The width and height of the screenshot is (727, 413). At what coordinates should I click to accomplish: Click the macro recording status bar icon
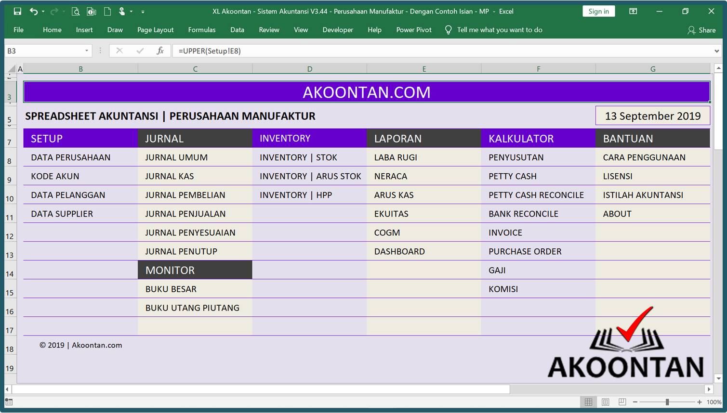9,401
